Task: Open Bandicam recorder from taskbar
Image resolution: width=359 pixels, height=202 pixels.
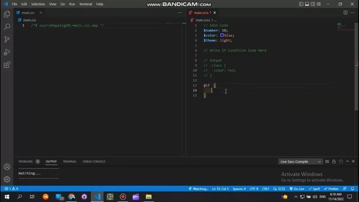Action: click(123, 197)
